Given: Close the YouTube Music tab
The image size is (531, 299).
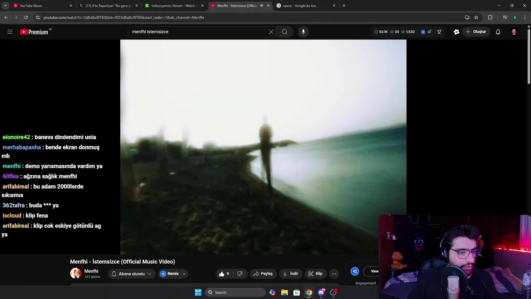Looking at the screenshot, I should (x=71, y=6).
